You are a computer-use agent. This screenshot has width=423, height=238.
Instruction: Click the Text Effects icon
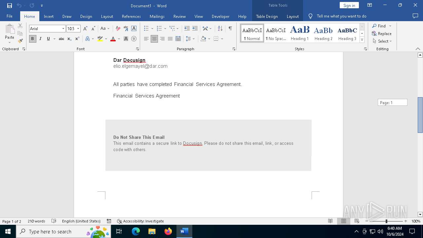click(x=87, y=39)
